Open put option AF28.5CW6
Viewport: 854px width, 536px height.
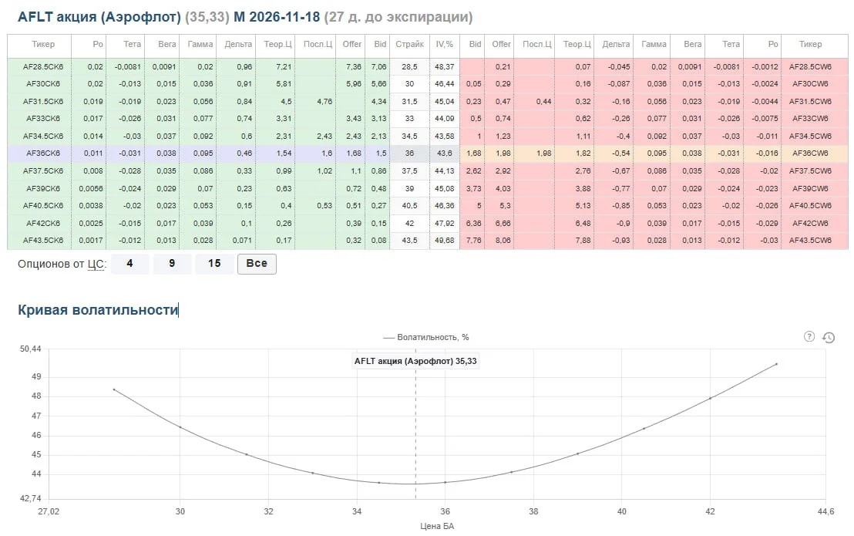click(810, 66)
